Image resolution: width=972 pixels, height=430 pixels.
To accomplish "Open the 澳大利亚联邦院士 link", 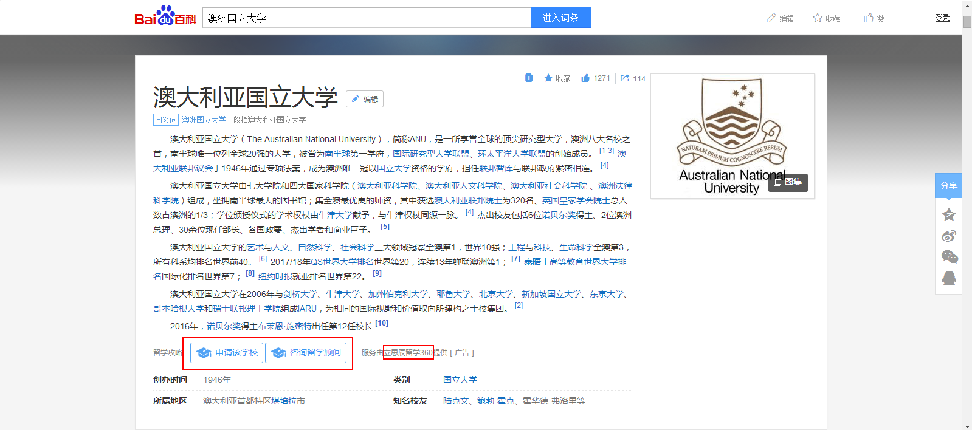I will click(x=468, y=200).
